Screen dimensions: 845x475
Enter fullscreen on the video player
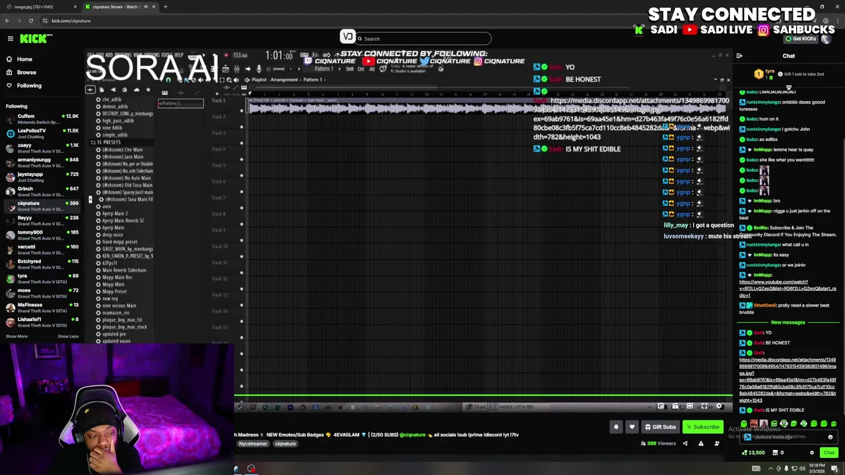(704, 406)
